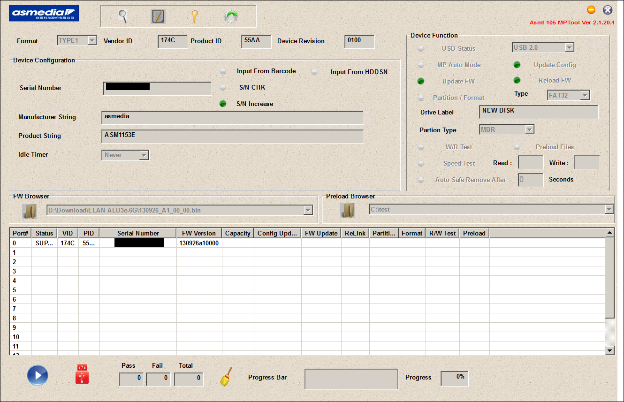The height and width of the screenshot is (402, 624).
Task: Select FW version 130926a10000 cell
Action: click(199, 243)
